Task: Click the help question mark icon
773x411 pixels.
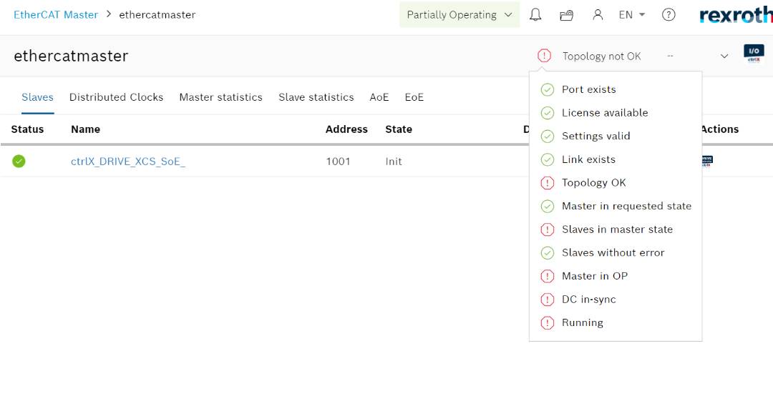Action: (x=669, y=15)
